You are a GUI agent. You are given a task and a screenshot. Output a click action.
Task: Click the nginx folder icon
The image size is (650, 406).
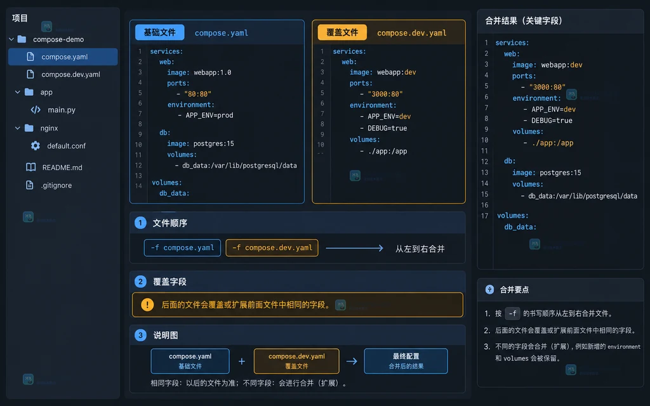tap(29, 128)
